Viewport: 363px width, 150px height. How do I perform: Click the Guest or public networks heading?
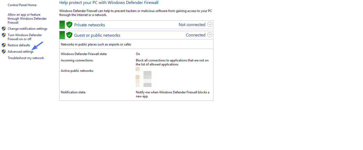pos(97,35)
